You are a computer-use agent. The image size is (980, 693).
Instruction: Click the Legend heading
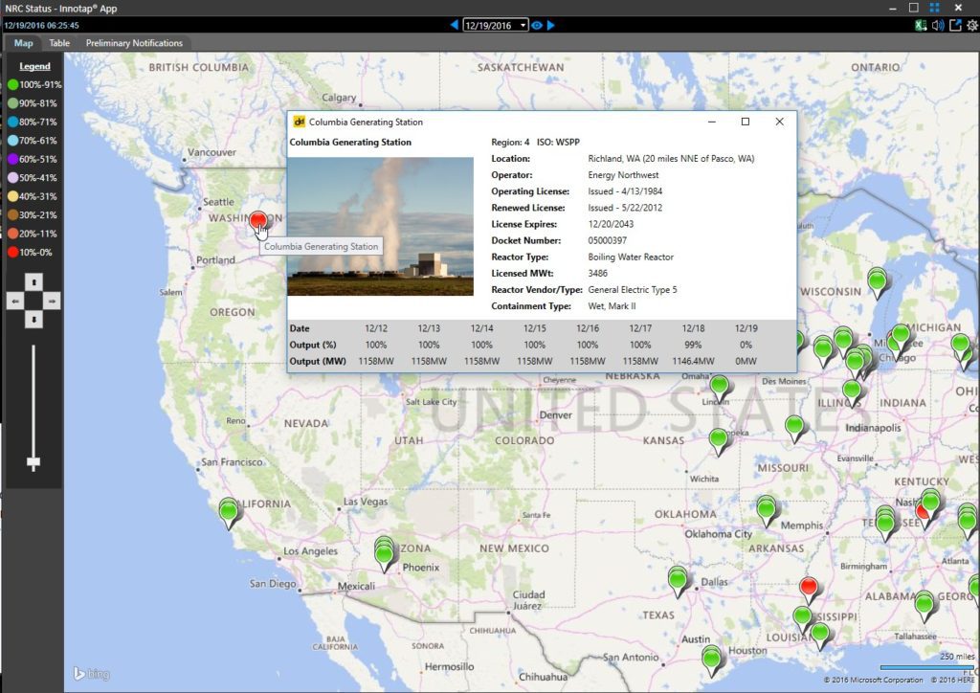[x=34, y=66]
